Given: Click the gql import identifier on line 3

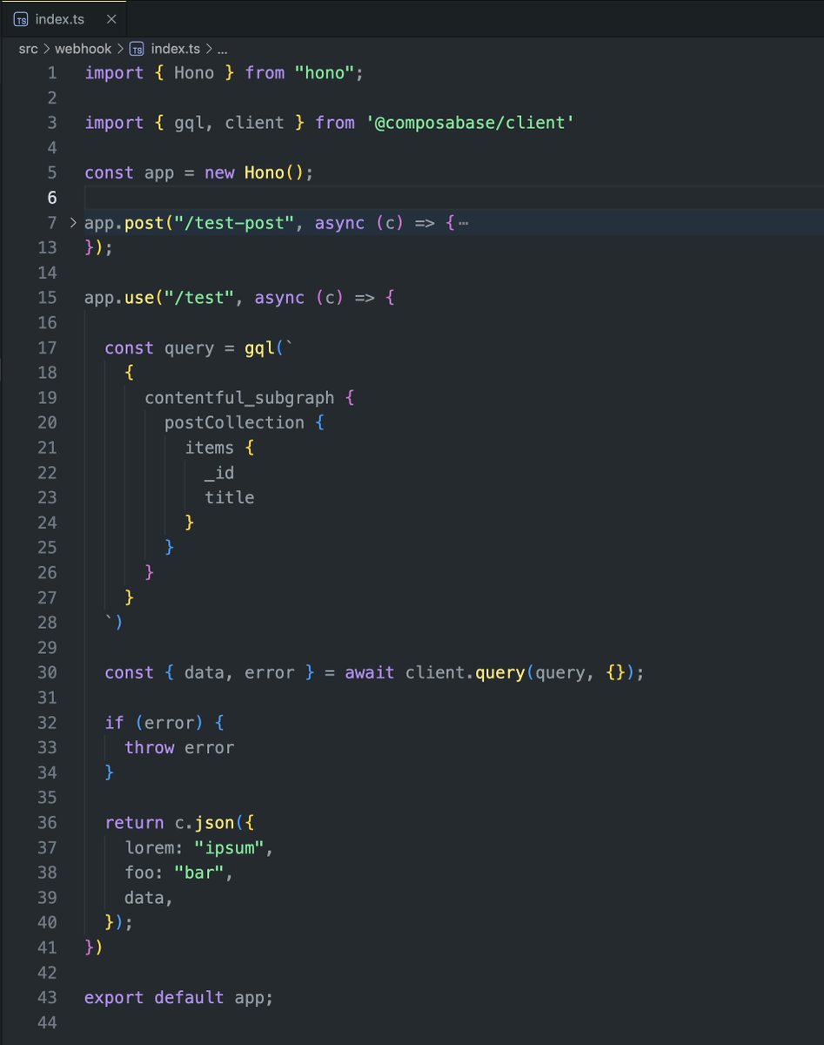Looking at the screenshot, I should tap(189, 123).
